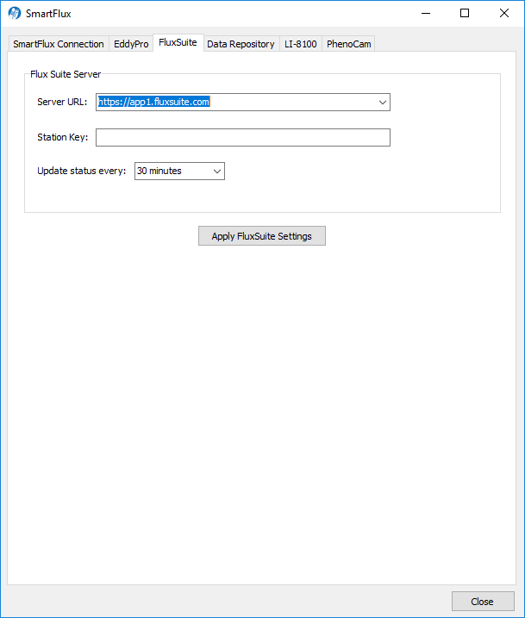Image resolution: width=525 pixels, height=618 pixels.
Task: Click the Station Key label
Action: click(x=62, y=137)
